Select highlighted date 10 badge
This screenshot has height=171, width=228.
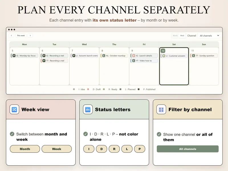click(x=163, y=51)
